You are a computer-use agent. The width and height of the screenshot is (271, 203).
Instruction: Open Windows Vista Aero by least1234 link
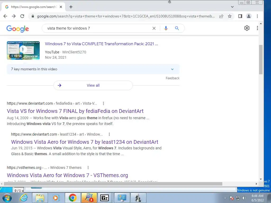85,142
